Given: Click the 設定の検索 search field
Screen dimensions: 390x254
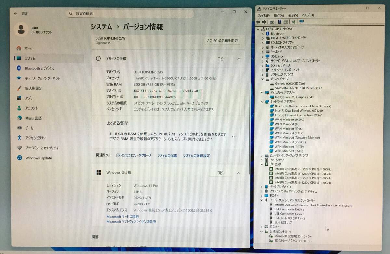Looking at the screenshot, I should pos(130,14).
